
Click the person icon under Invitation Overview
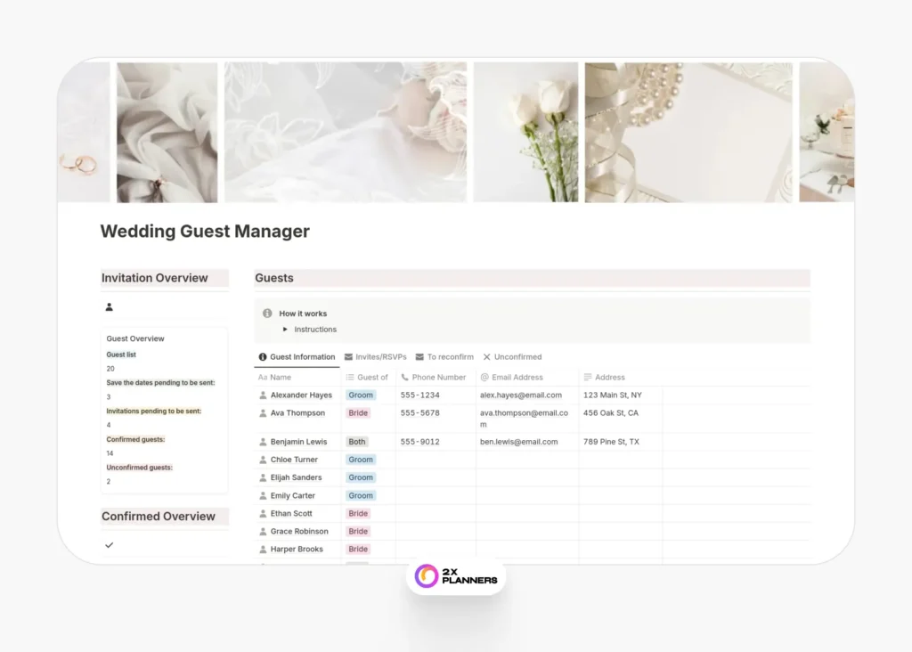[x=110, y=306]
